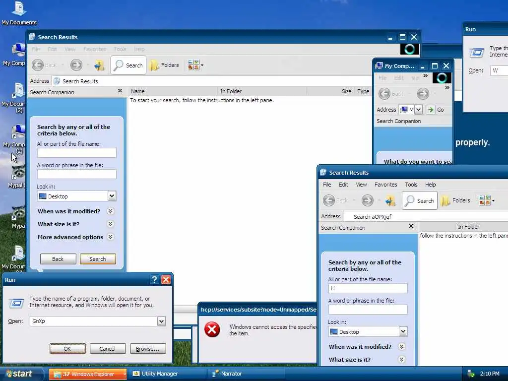Open the Views icon in the large Search Results toolbar
This screenshot has width=508, height=381.
195,65
